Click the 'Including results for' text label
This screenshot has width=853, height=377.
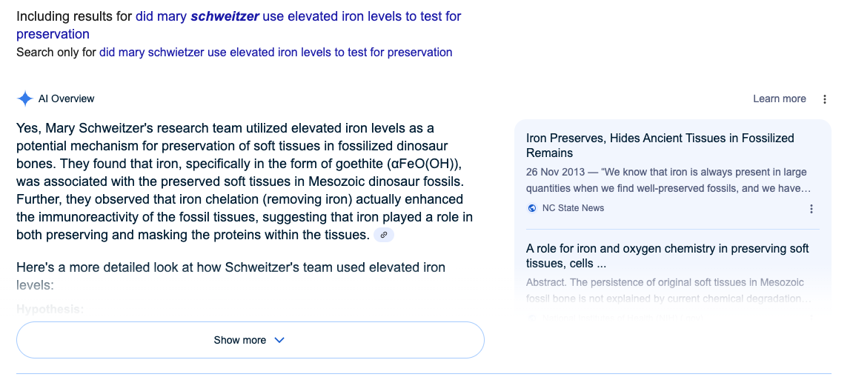point(74,16)
